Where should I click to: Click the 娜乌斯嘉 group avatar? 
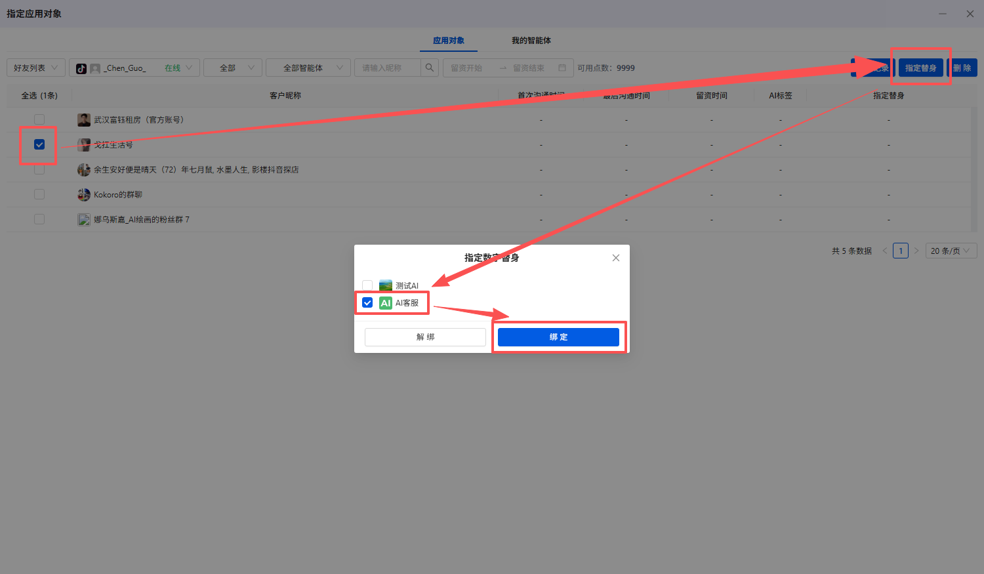point(83,219)
